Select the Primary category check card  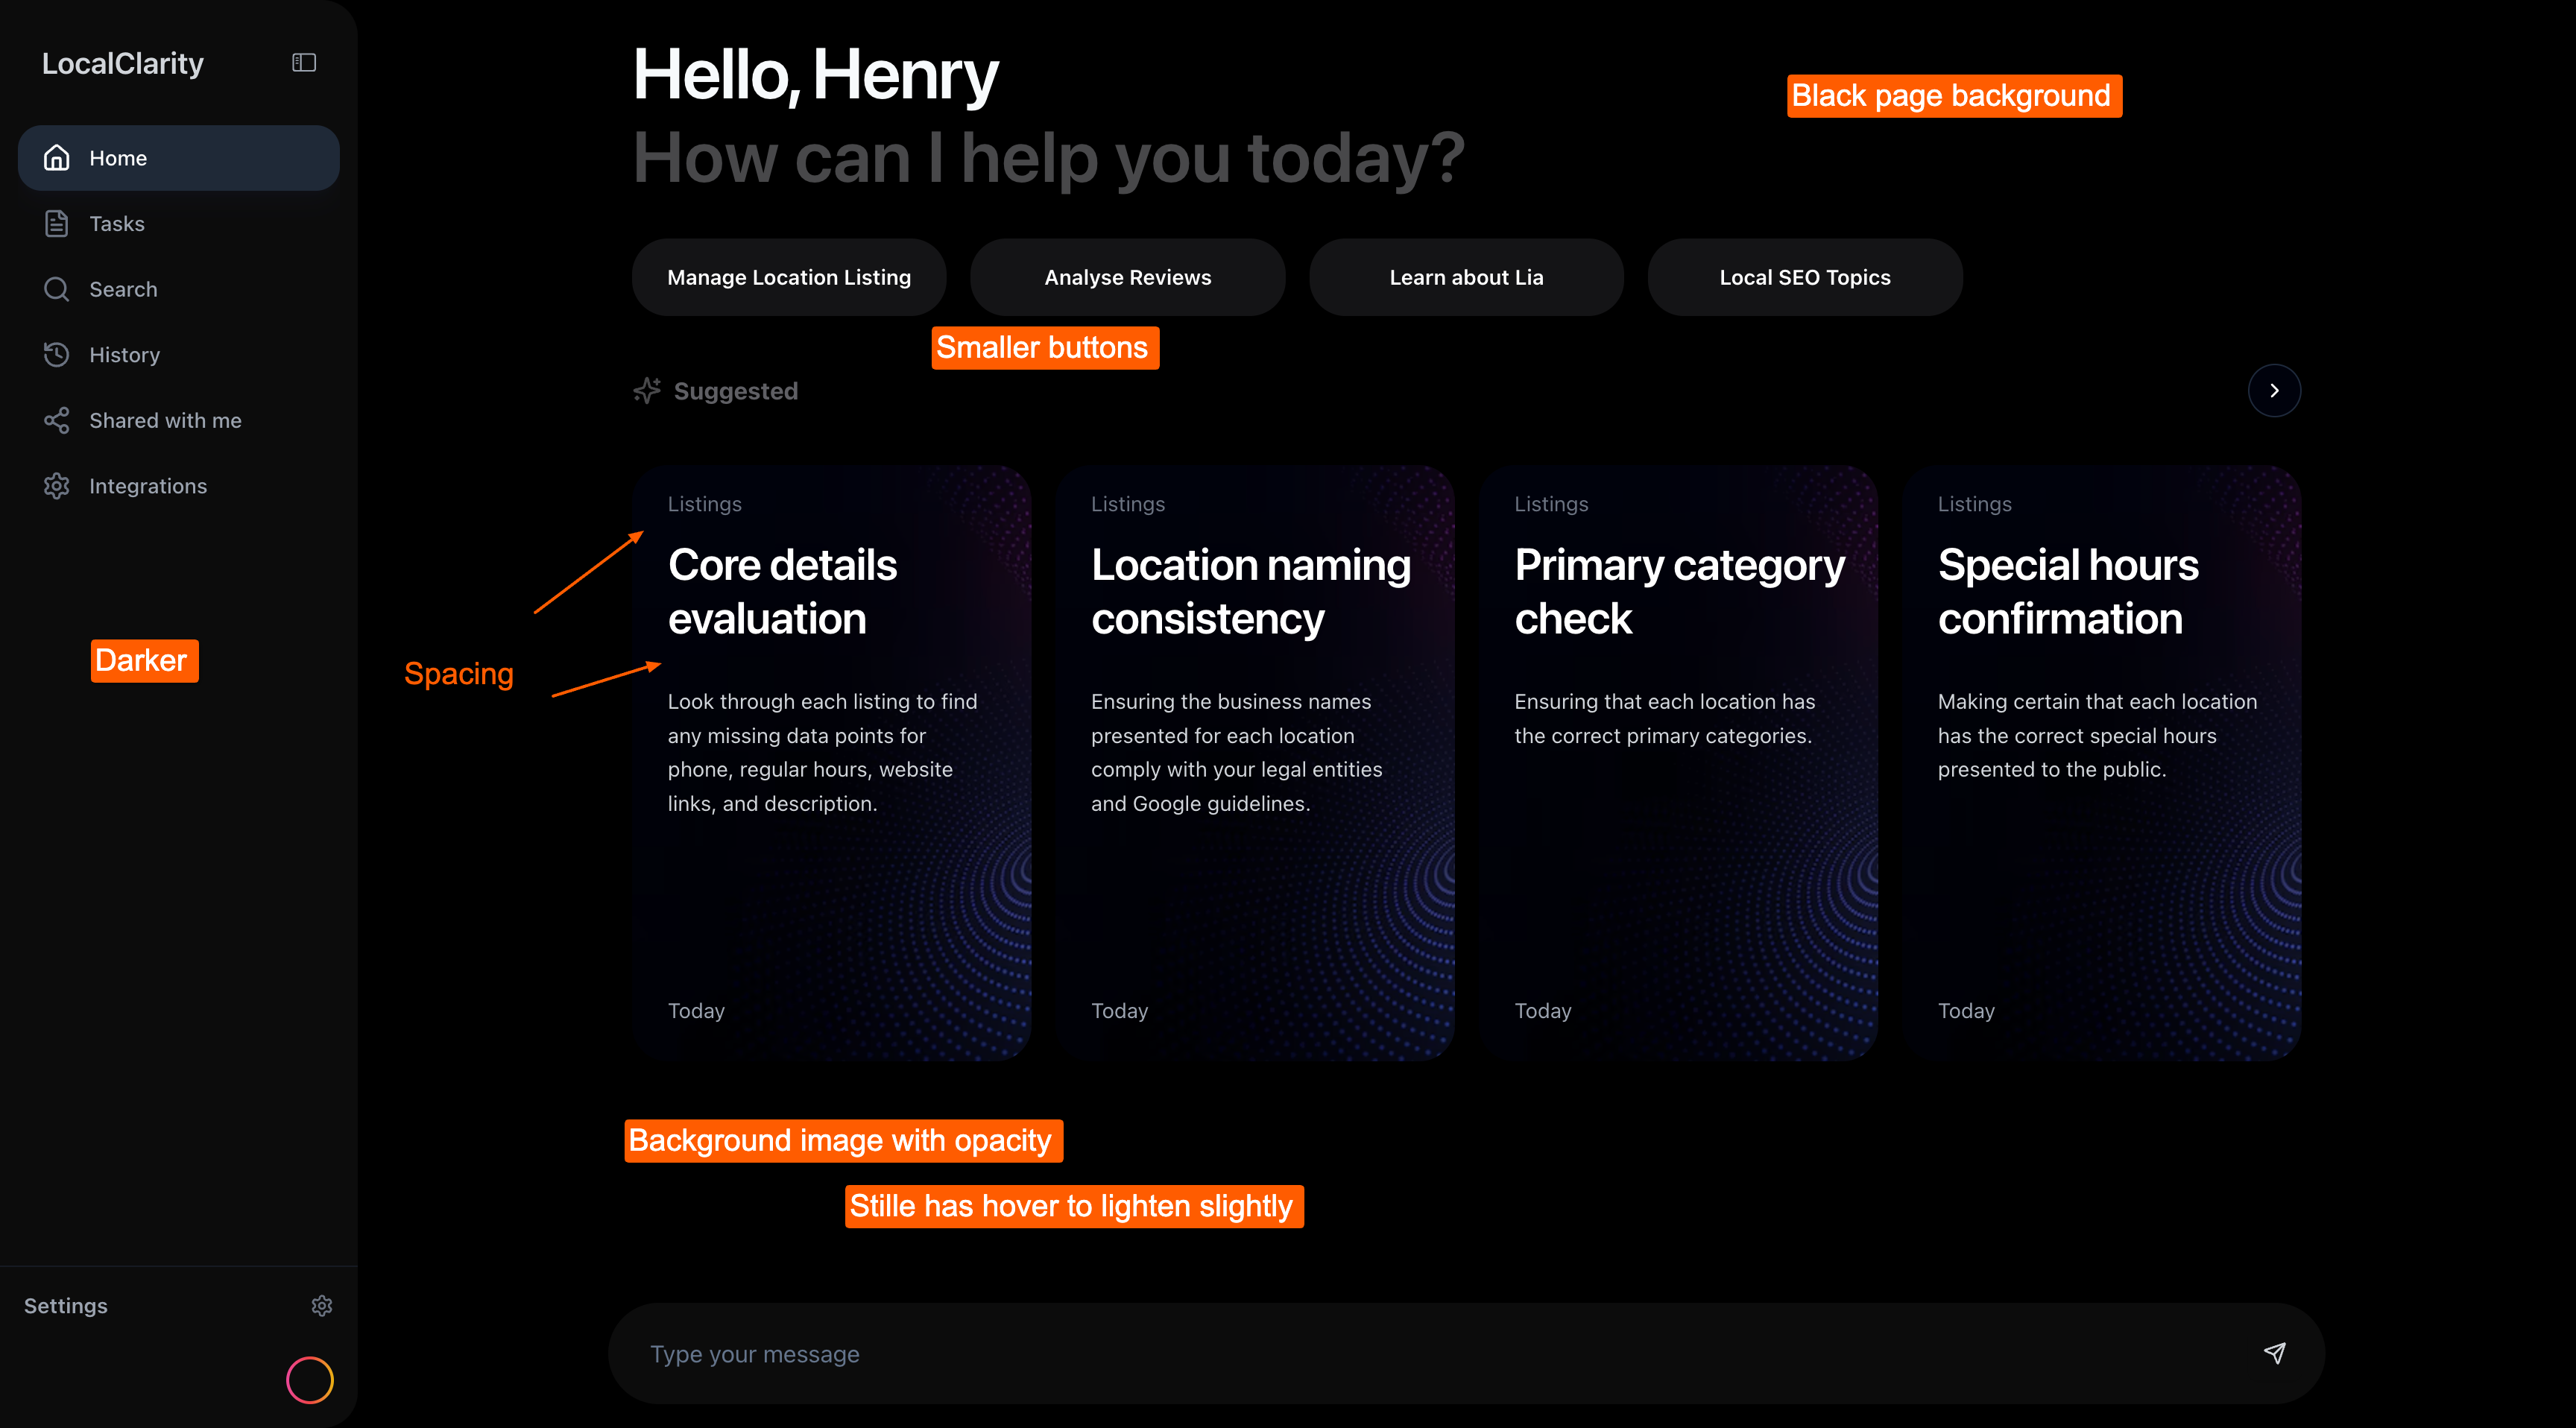(x=1679, y=760)
